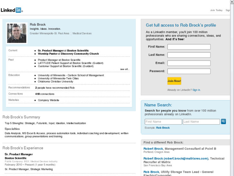Click LATITUDE Patient Support at Boston Scientific
234x176 pixels.
[70, 63]
